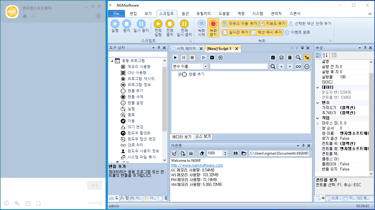375x210 pixels.
Task: Open the 속성 panel dropdown arrow
Action: click(360, 48)
